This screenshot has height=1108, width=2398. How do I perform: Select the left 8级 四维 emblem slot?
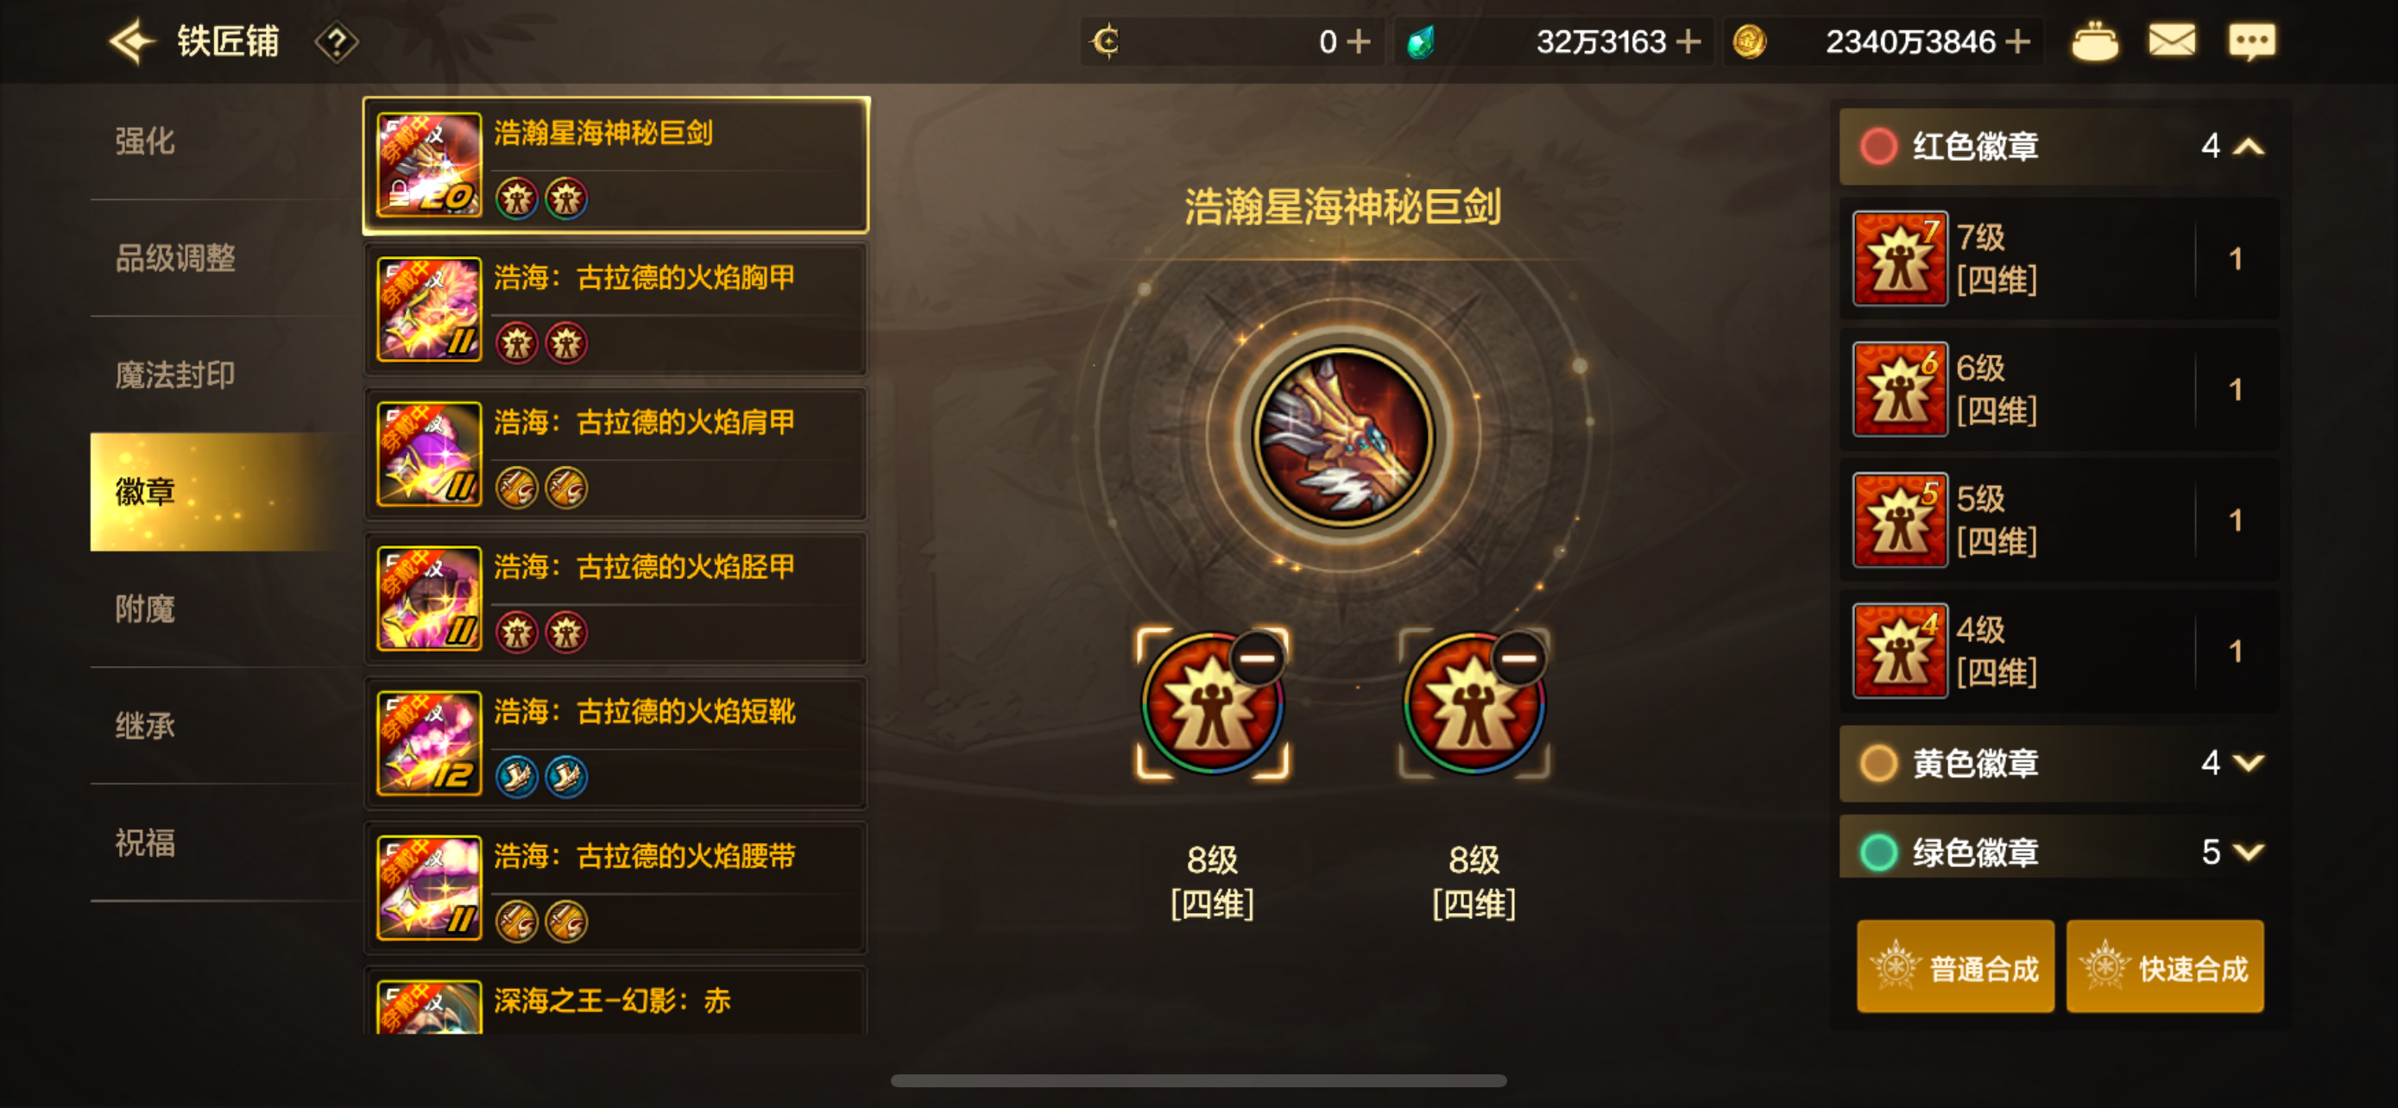click(1211, 704)
